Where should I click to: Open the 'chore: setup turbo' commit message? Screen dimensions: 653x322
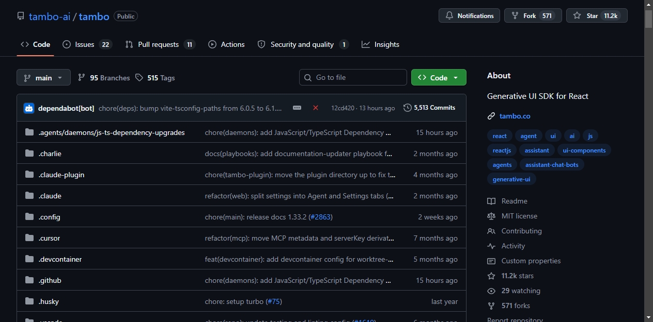[234, 301]
